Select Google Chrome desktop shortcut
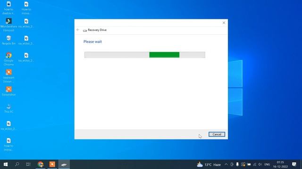Screen dimensions: 302x169 coord(8,59)
